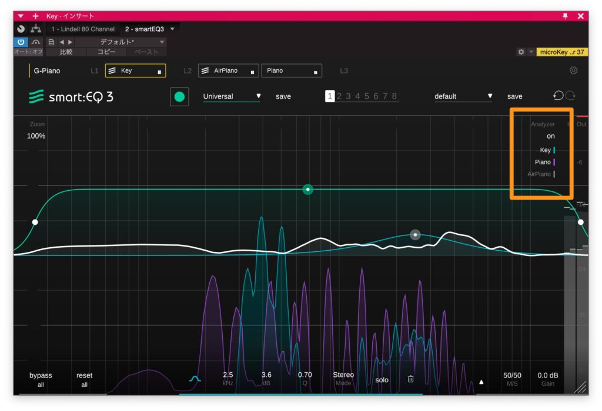
Task: Click the green smart:EQ learn button
Action: [179, 97]
